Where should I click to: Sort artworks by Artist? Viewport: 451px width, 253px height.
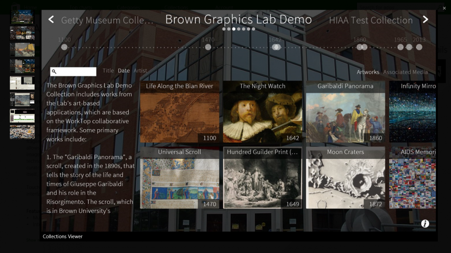click(141, 71)
